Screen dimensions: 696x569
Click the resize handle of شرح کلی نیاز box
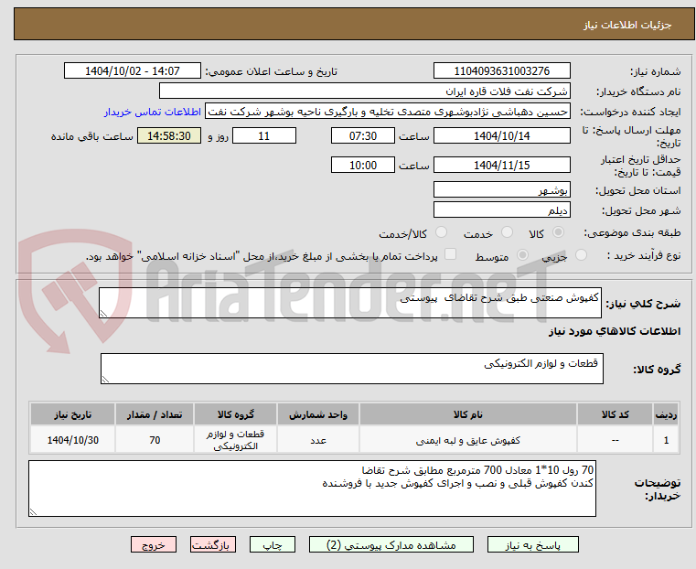tap(103, 314)
